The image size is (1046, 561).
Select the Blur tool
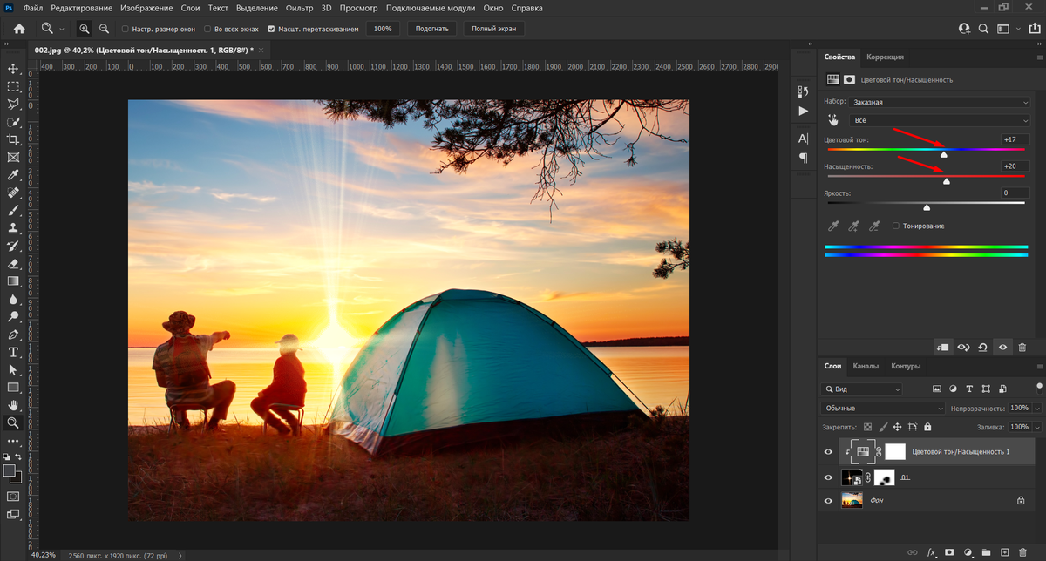click(13, 299)
